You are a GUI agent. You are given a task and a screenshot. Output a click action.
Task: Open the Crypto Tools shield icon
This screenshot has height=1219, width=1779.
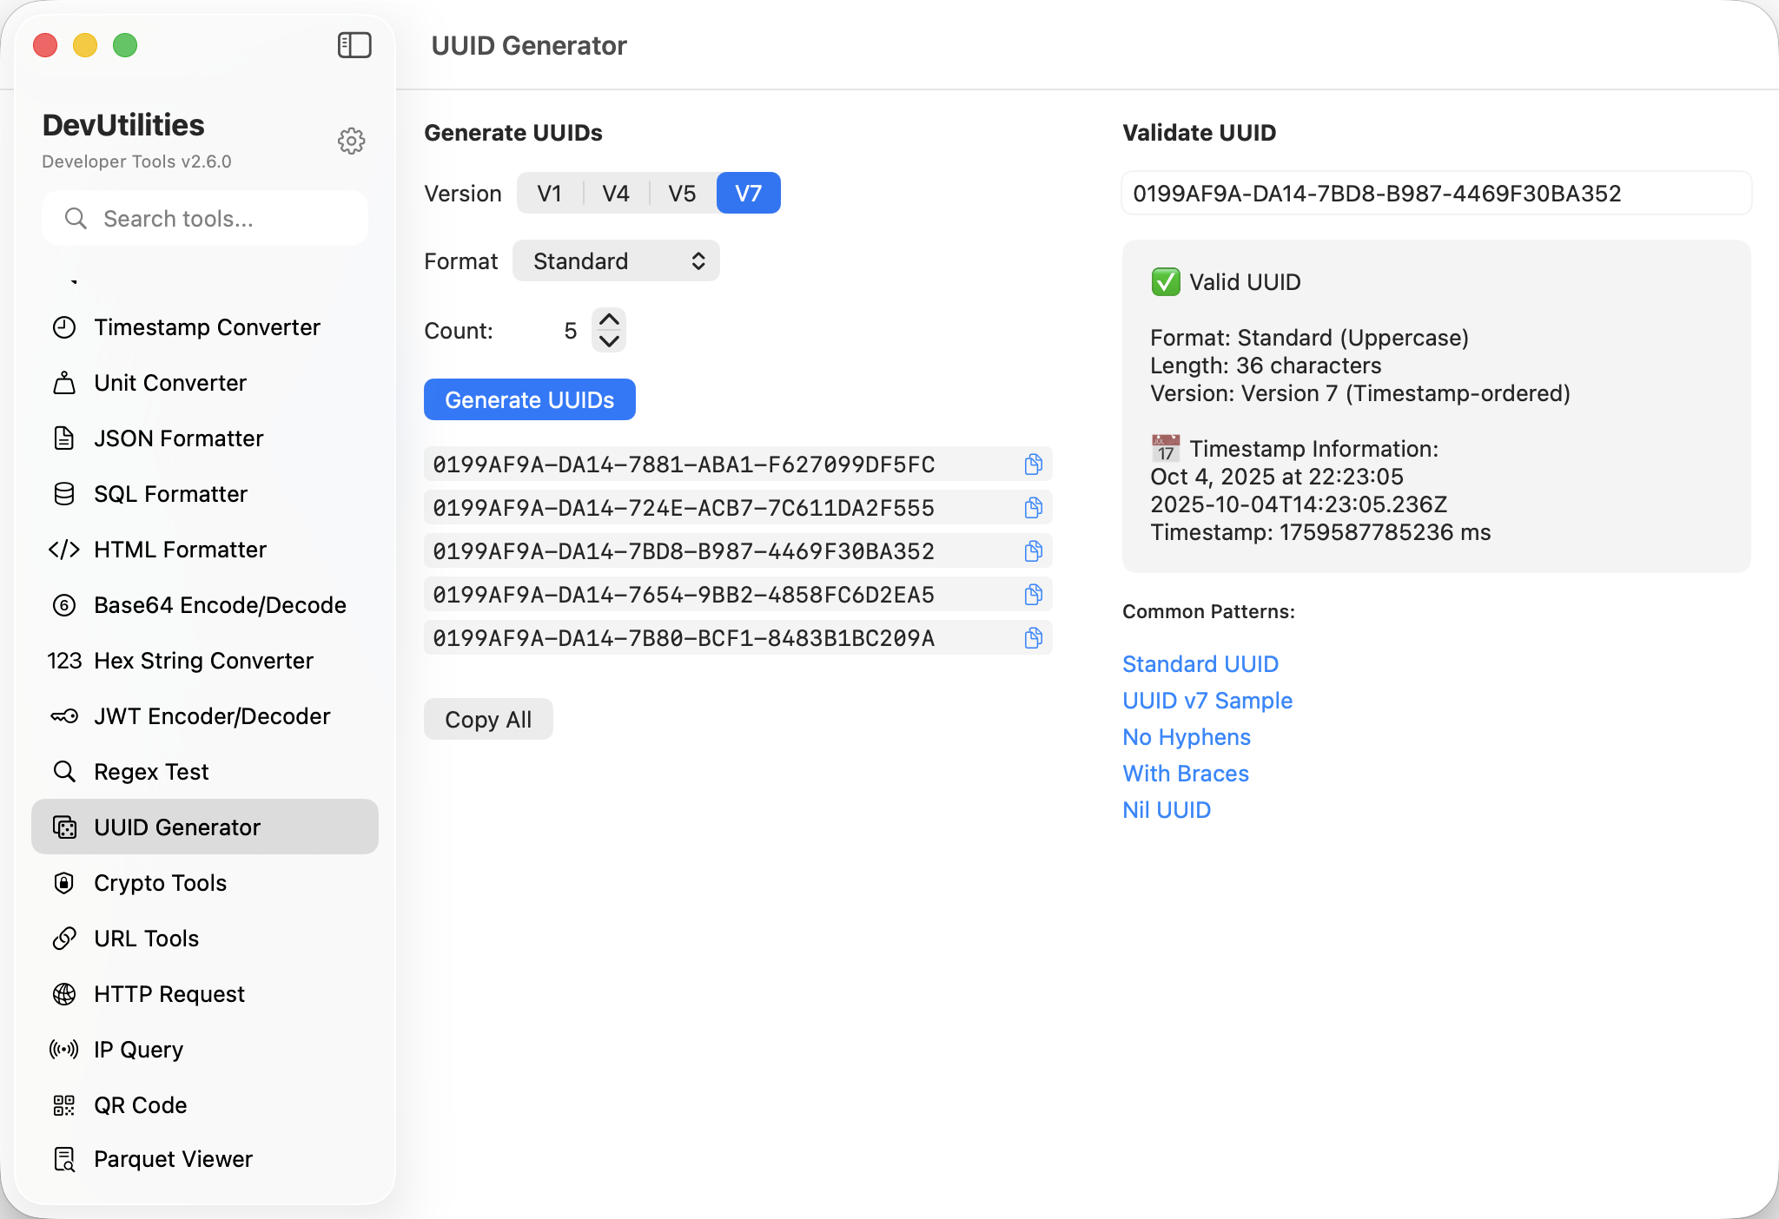(x=64, y=883)
